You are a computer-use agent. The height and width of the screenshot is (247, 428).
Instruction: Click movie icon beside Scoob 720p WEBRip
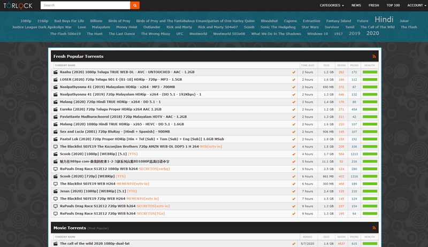point(56,176)
